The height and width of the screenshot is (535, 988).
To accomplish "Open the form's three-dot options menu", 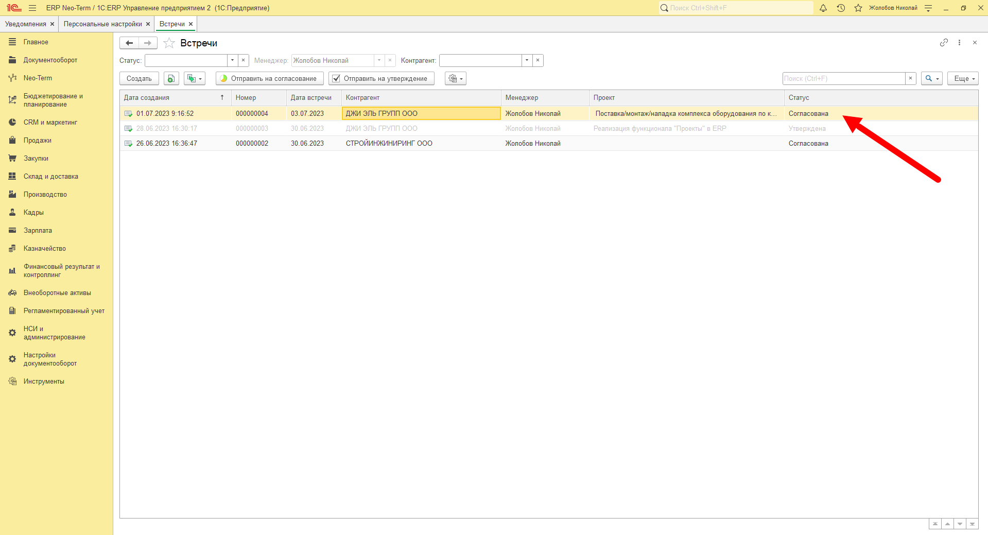I will coord(959,43).
